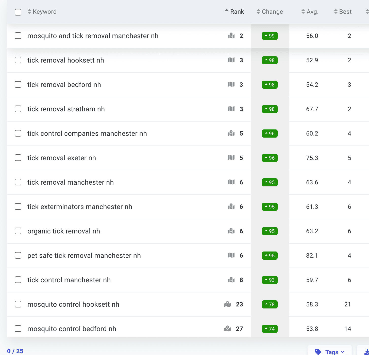Sort table by Change column
369x355 pixels.
270,12
